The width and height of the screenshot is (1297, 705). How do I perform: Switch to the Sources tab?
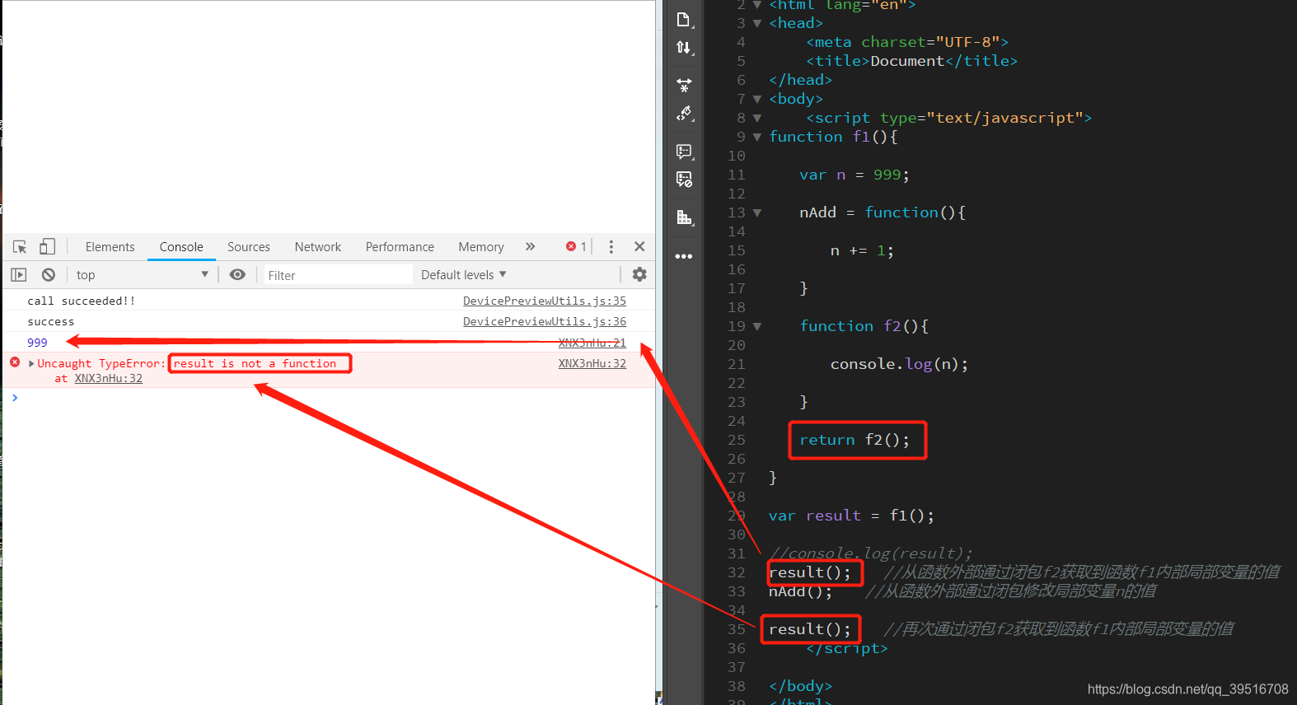pos(249,247)
